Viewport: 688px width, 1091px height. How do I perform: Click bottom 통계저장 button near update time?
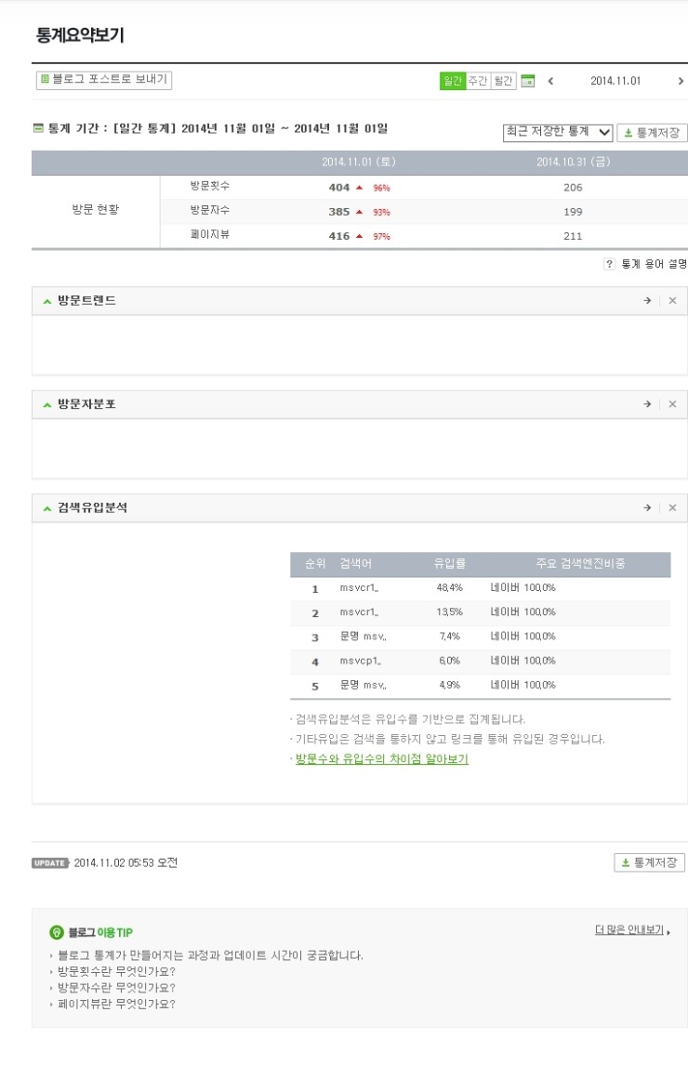649,862
